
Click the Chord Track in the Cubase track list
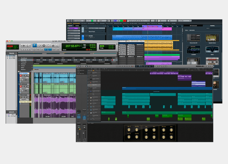[91, 31]
